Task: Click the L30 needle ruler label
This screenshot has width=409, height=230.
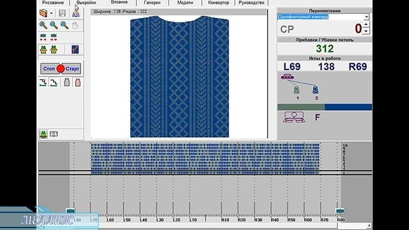Action: click(160, 220)
